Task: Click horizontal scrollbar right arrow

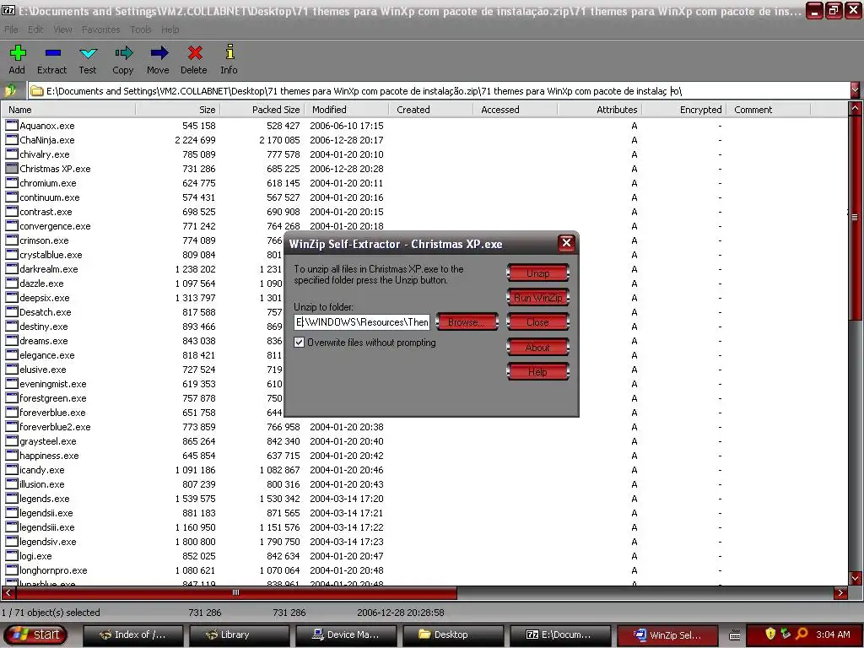Action: (x=841, y=593)
